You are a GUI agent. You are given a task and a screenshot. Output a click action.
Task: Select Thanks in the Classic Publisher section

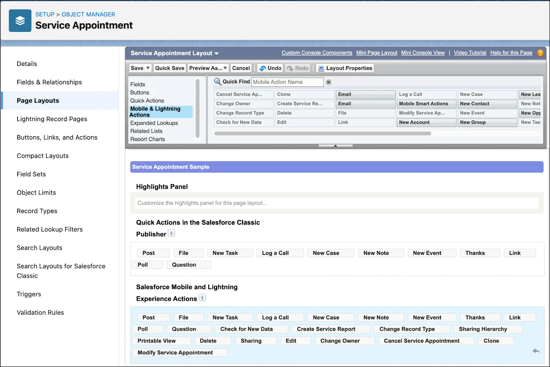click(480, 253)
